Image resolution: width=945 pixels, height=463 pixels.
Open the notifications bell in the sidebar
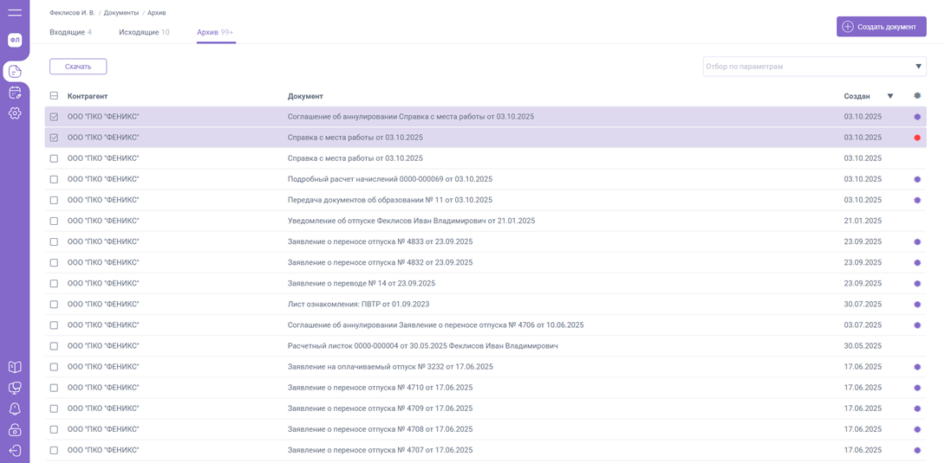15,408
